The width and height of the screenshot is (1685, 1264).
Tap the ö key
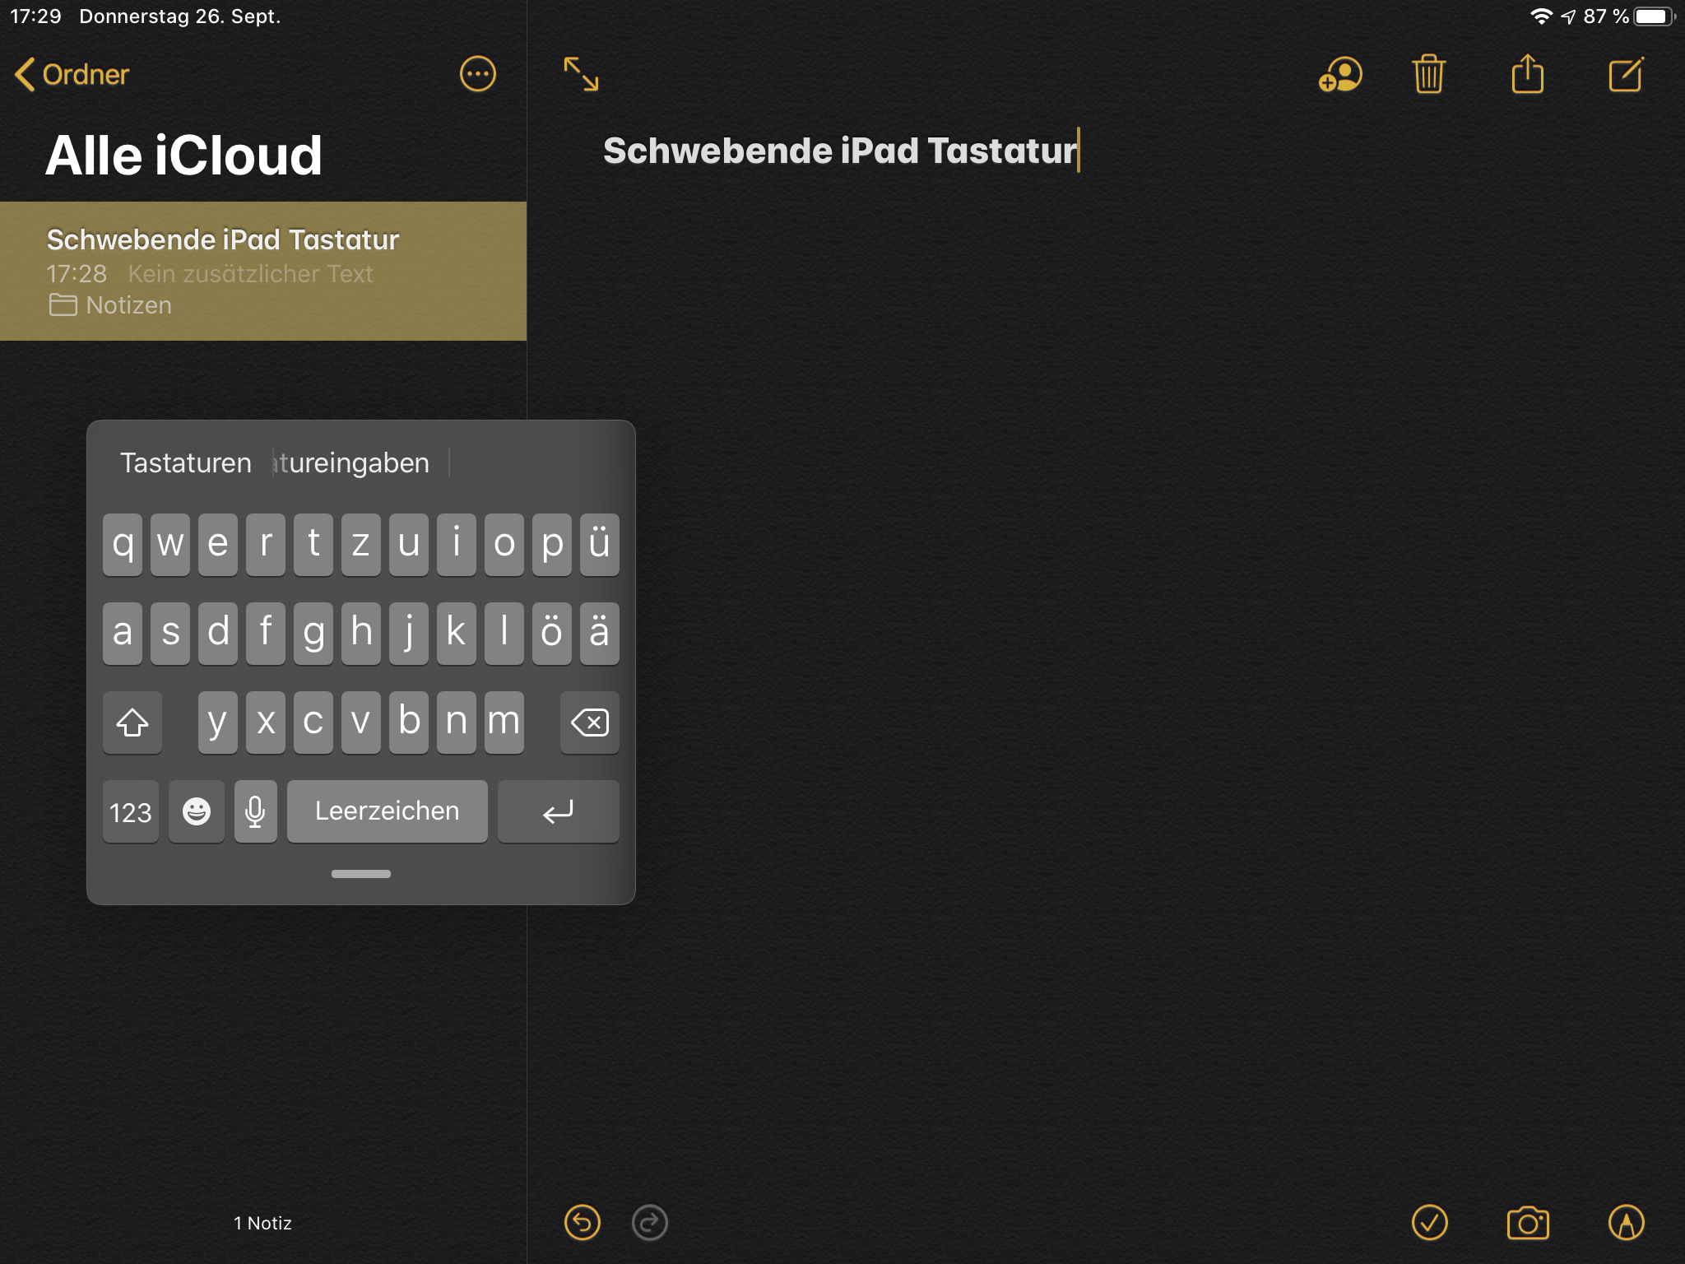pyautogui.click(x=552, y=634)
